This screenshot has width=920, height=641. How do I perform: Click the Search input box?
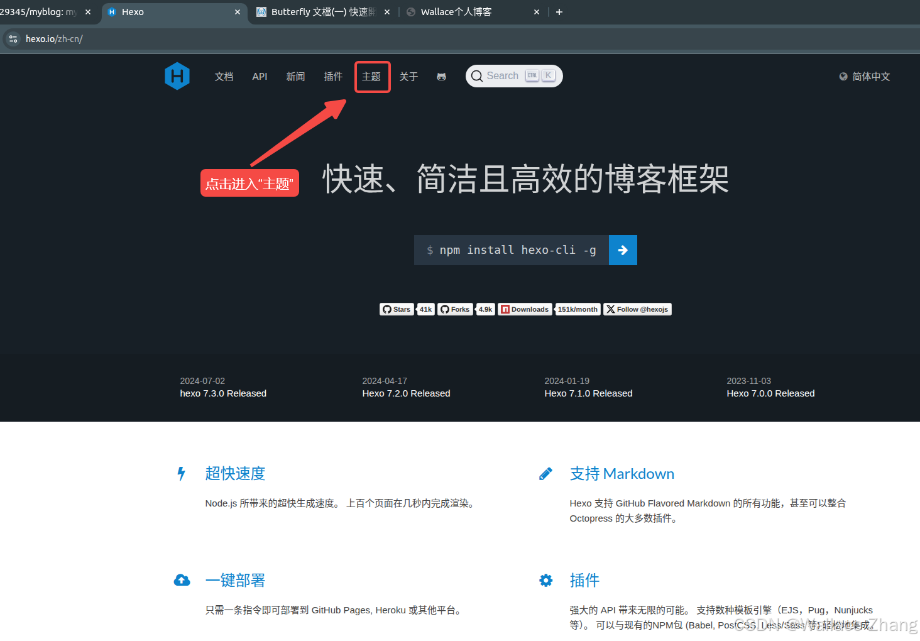[x=514, y=76]
